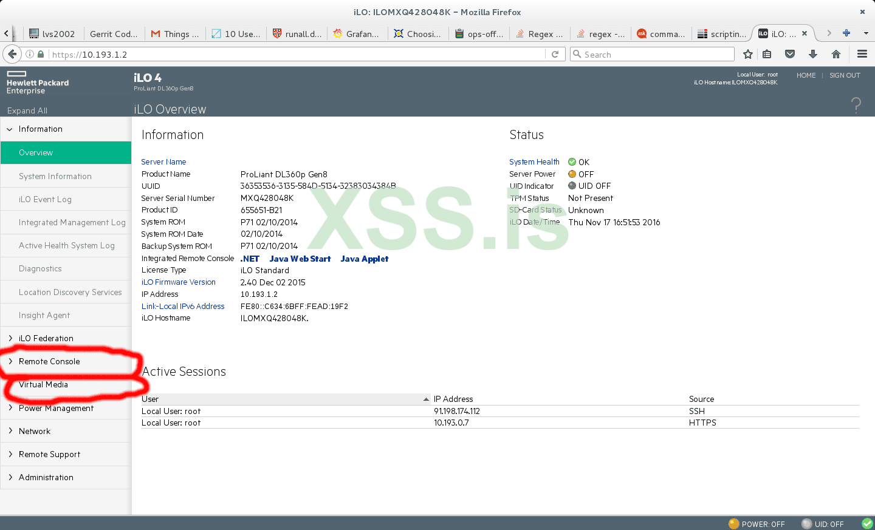Open the Firefox hamburger menu
This screenshot has width=875, height=530.
coord(862,54)
